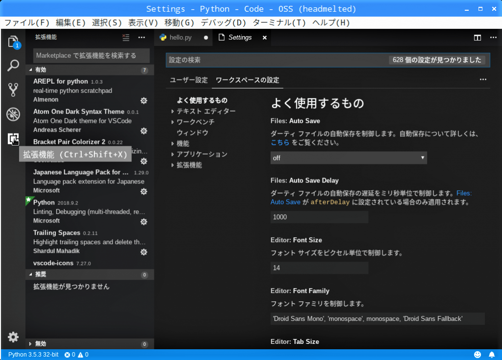
Task: Click Python 3.5.3 32-bit interpreter selector
Action: pyautogui.click(x=33, y=355)
